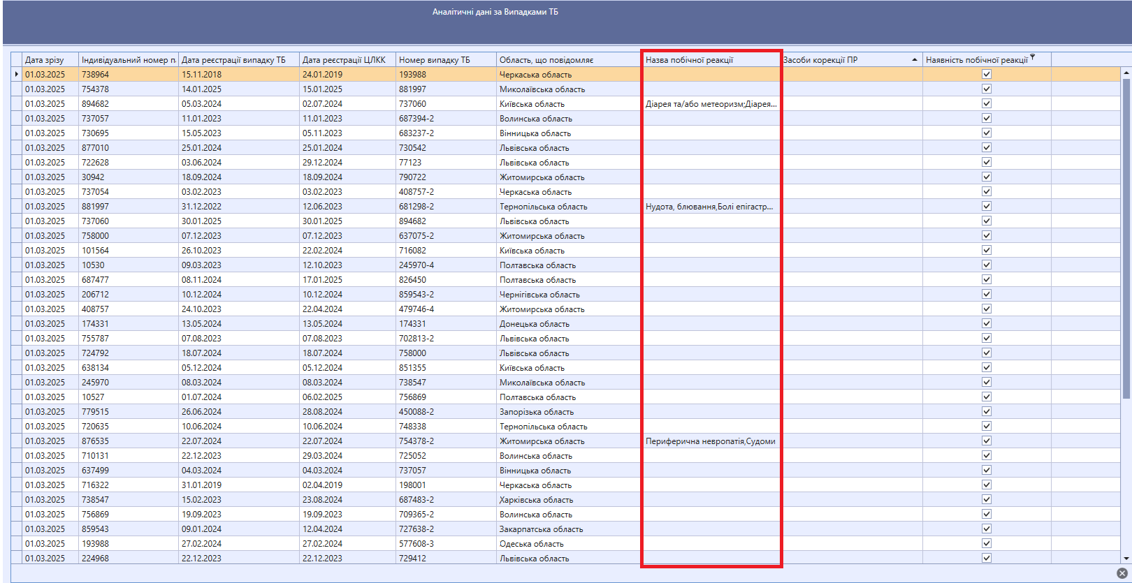Click registration date cell '15.11.2018'
Viewport: 1132px width, 583px height.
pyautogui.click(x=239, y=74)
